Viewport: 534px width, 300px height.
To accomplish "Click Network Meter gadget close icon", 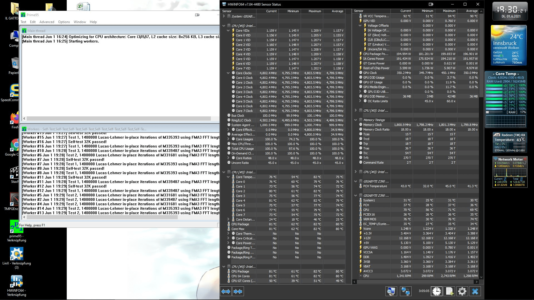I will (525, 159).
